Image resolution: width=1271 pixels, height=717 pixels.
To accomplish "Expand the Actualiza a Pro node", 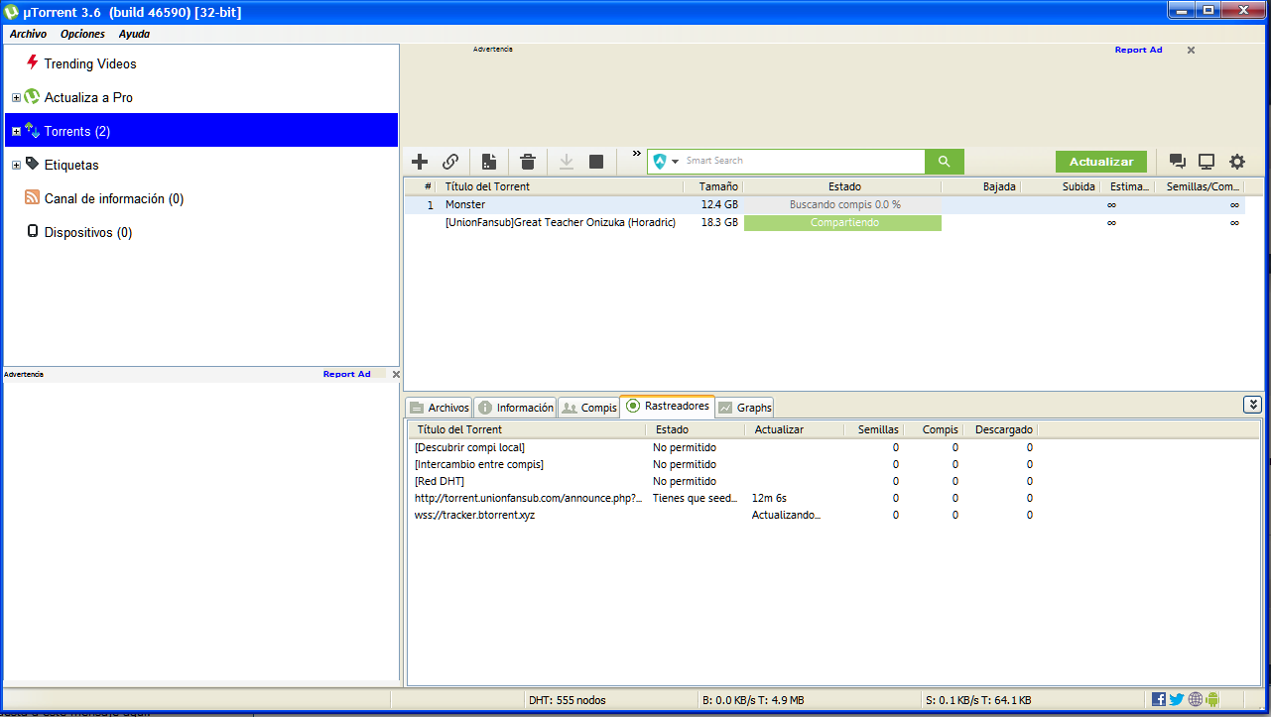I will point(16,98).
